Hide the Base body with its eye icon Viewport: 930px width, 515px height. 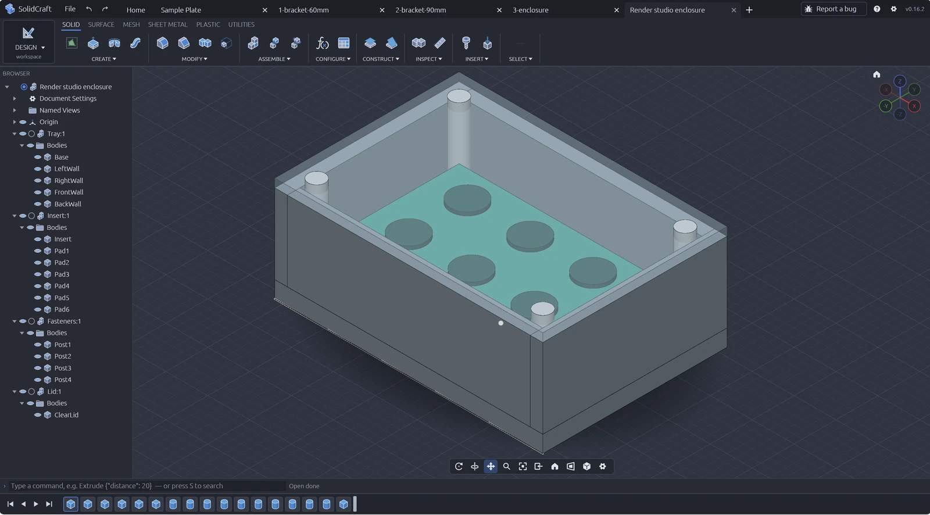(38, 157)
